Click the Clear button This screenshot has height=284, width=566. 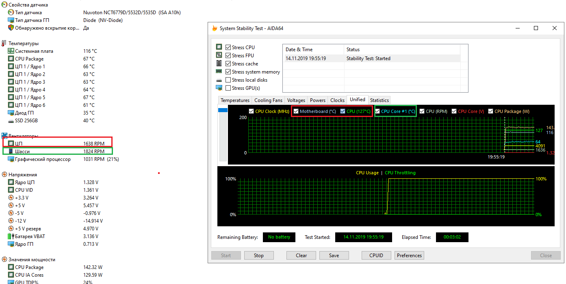(301, 256)
